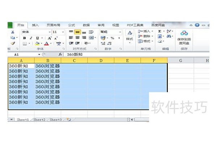Click the cell Borders icon
Image resolution: width=217 pixels, height=144 pixels.
[x=25, y=44]
